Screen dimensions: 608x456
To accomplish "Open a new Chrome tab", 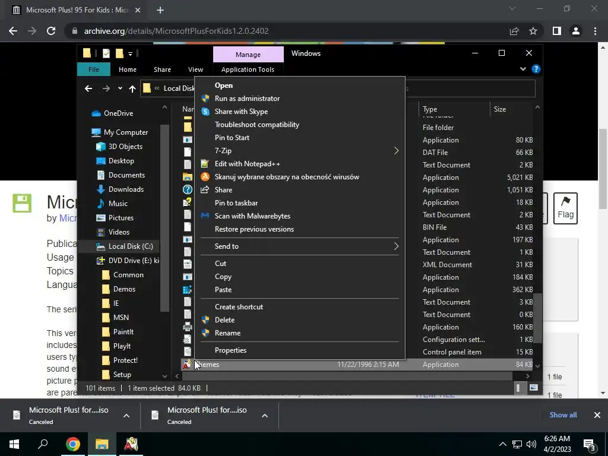I will [x=160, y=10].
